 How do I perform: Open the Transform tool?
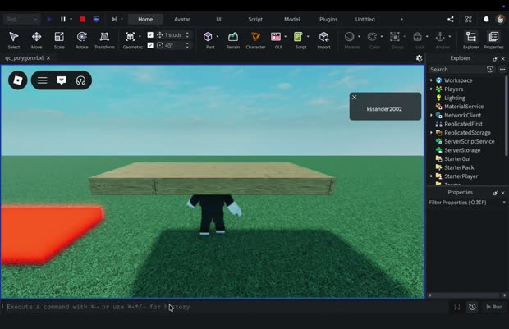point(104,40)
